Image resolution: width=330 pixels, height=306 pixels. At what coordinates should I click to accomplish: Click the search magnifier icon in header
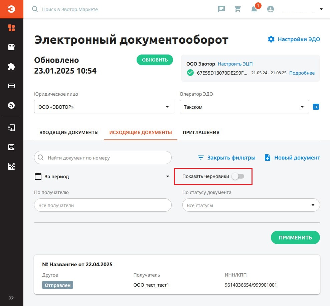tap(35, 9)
